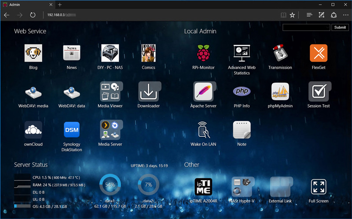Click the 2.1 GB / 28.6 GB text

pos(148,206)
